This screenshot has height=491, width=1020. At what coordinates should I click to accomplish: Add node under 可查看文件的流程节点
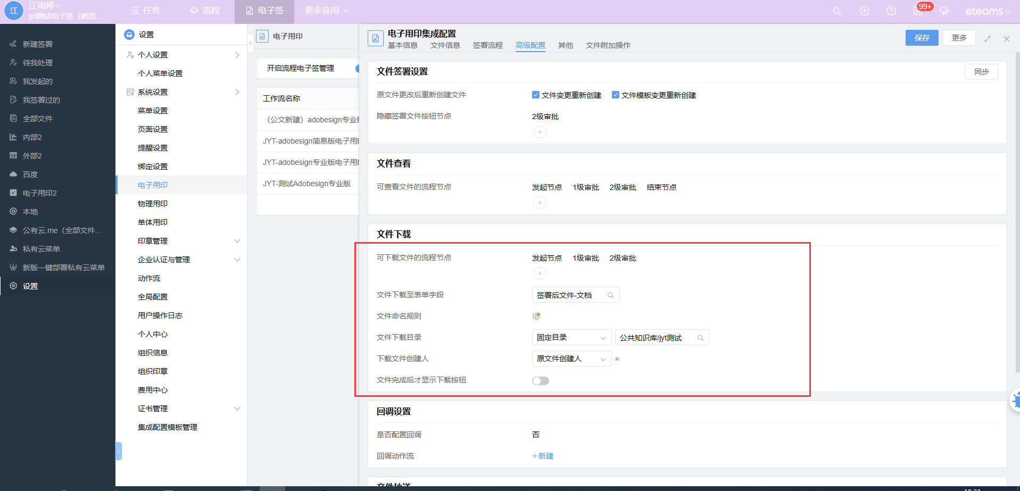click(540, 203)
